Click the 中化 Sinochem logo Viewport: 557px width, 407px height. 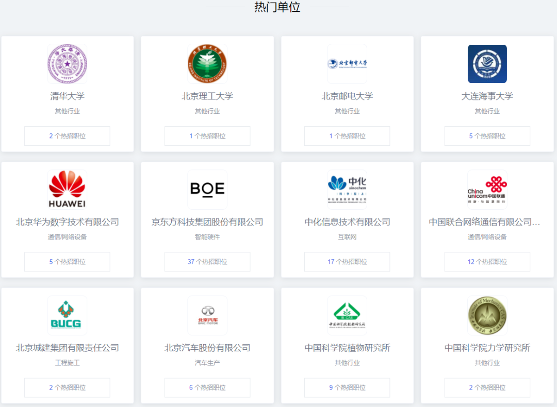click(347, 189)
